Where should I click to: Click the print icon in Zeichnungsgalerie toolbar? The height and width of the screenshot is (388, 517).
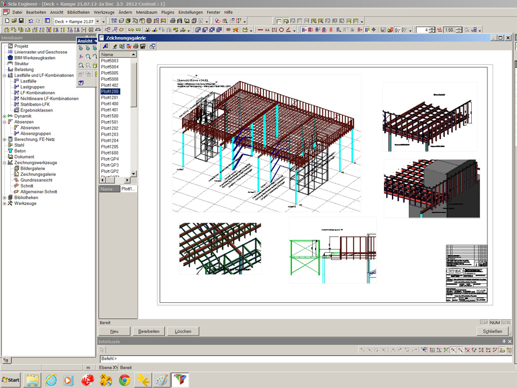(x=136, y=47)
